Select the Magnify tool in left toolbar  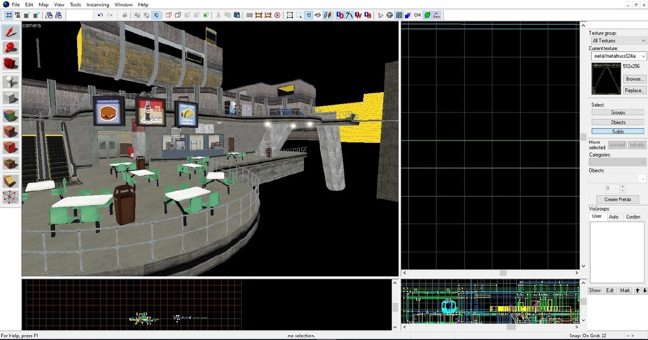click(11, 48)
